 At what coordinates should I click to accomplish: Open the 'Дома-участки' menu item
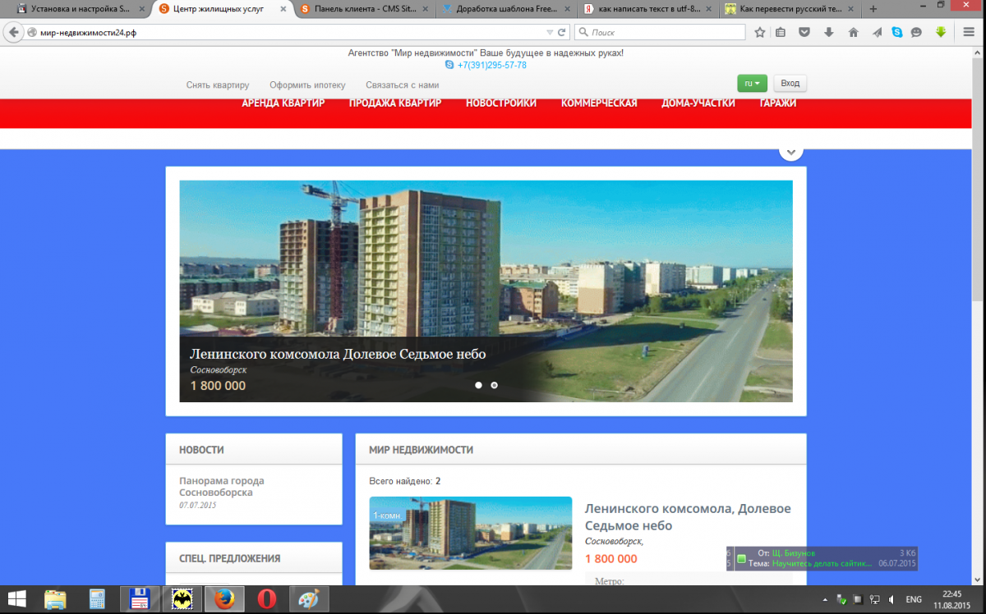click(698, 103)
